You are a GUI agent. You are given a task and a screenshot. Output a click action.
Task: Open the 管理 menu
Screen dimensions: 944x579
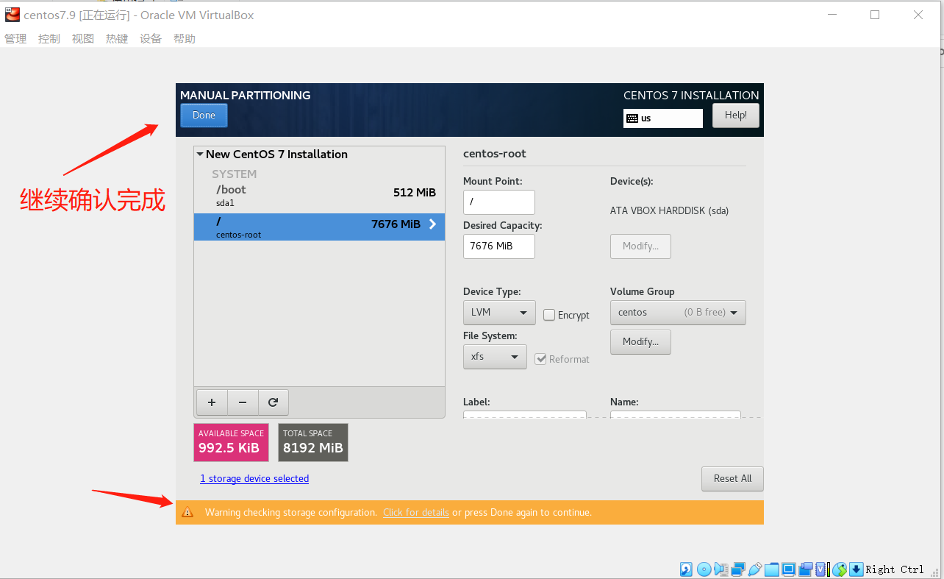(x=15, y=39)
